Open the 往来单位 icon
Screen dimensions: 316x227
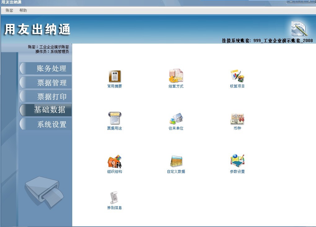(176, 118)
